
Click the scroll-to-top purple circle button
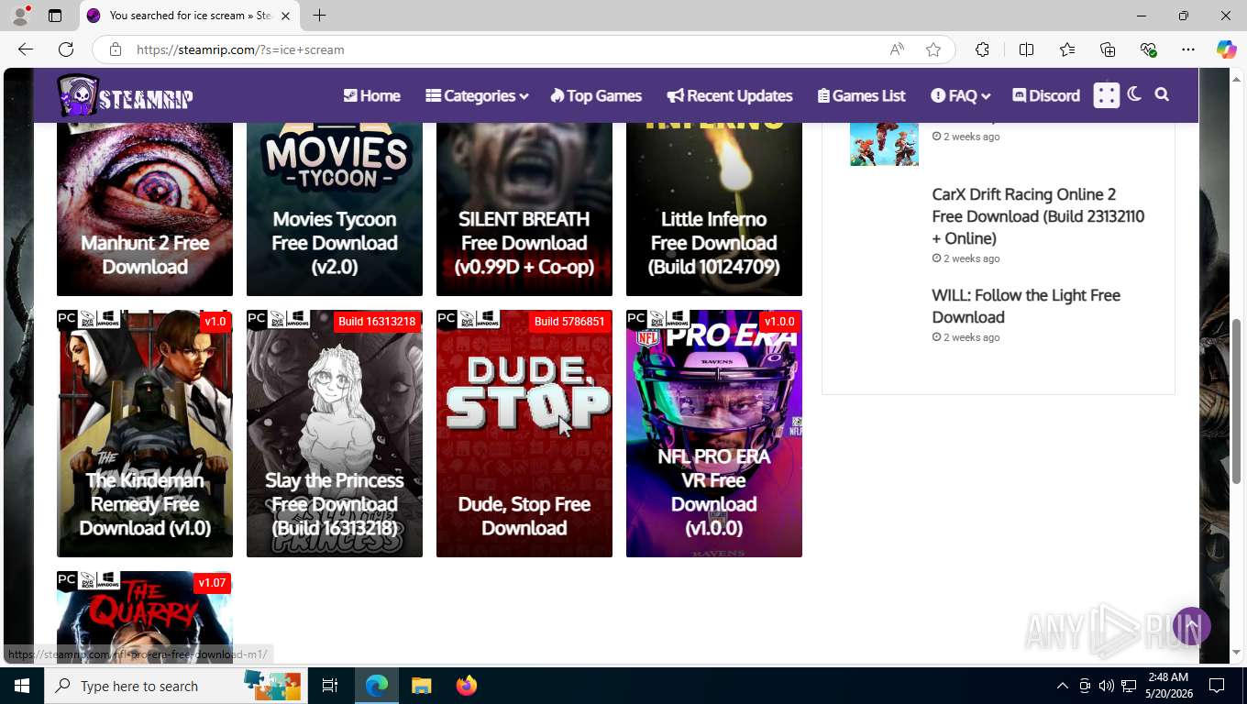(1192, 626)
